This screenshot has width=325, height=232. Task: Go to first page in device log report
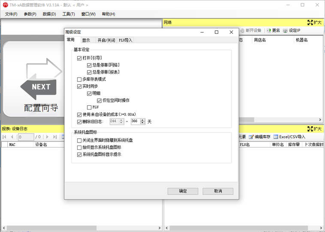4,137
